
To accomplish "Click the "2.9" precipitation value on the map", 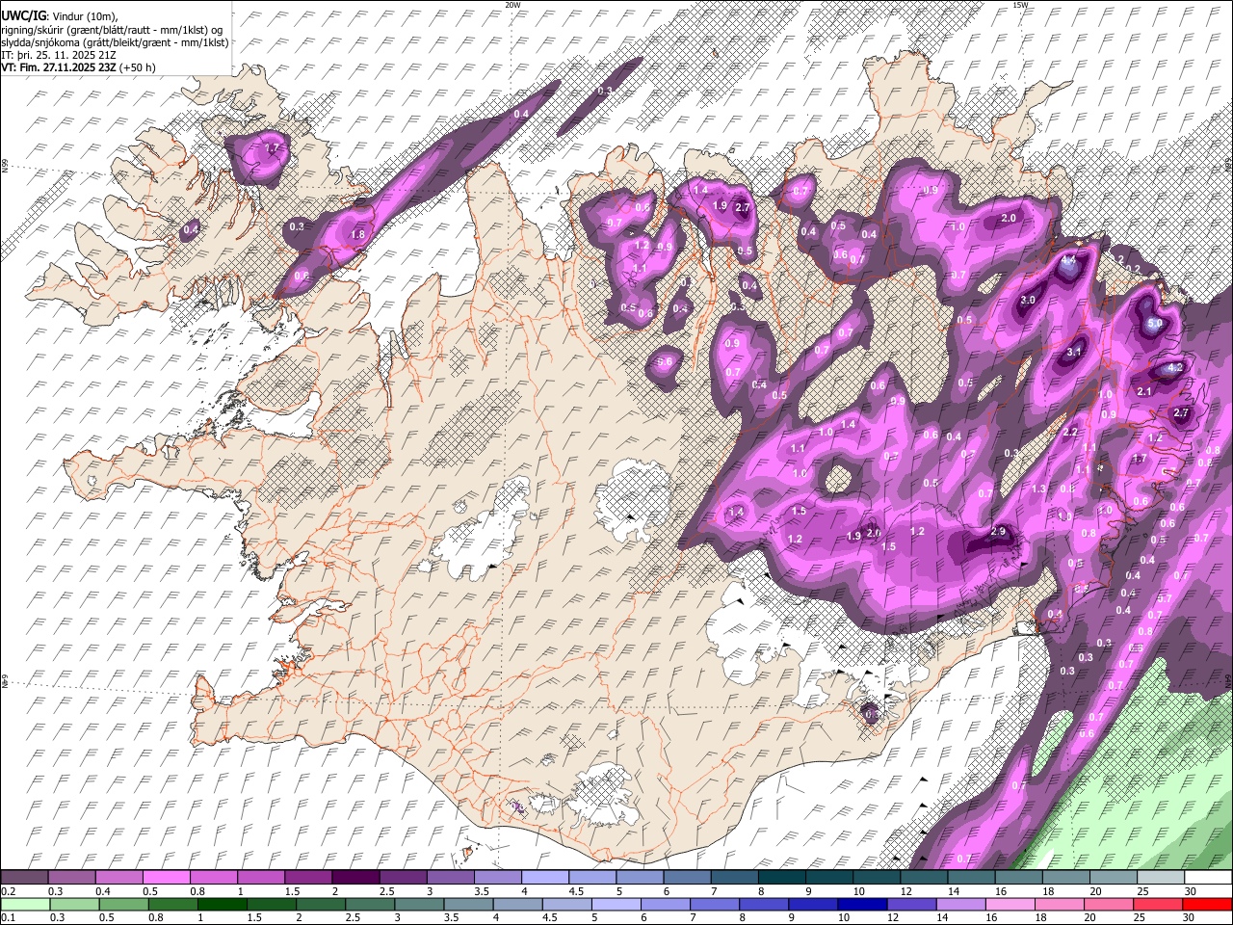I will [998, 532].
